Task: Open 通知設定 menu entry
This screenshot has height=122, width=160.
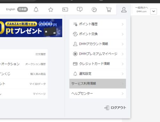Action: pos(98,74)
